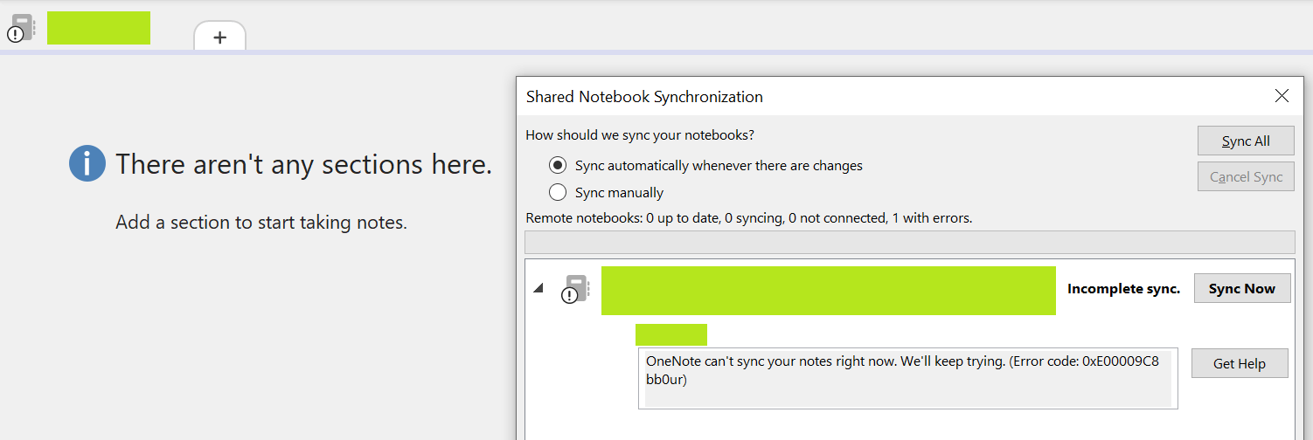This screenshot has width=1313, height=440.
Task: Click the sync progress bar
Action: pos(909,243)
